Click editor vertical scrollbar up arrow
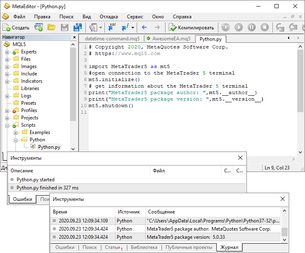 (300, 46)
